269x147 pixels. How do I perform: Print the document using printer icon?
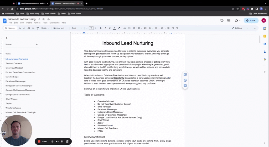[29, 28]
